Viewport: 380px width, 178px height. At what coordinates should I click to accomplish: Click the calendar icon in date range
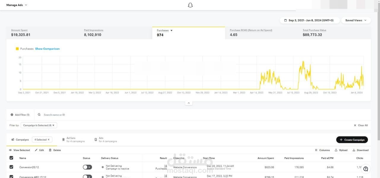pyautogui.click(x=285, y=20)
